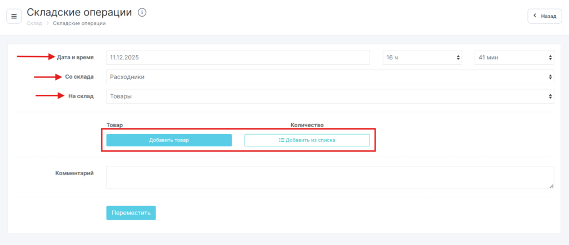Click the Товар column header
This screenshot has height=245, width=569.
(114, 125)
